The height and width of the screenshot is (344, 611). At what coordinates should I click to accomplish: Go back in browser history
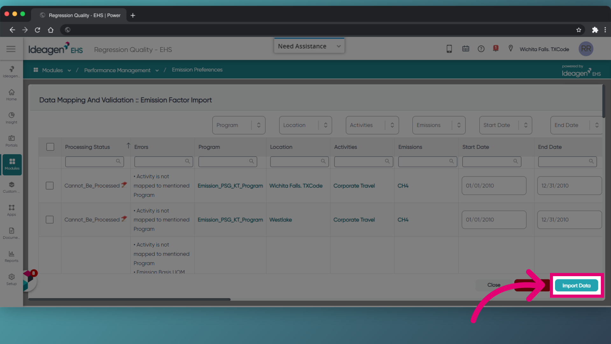pos(12,30)
